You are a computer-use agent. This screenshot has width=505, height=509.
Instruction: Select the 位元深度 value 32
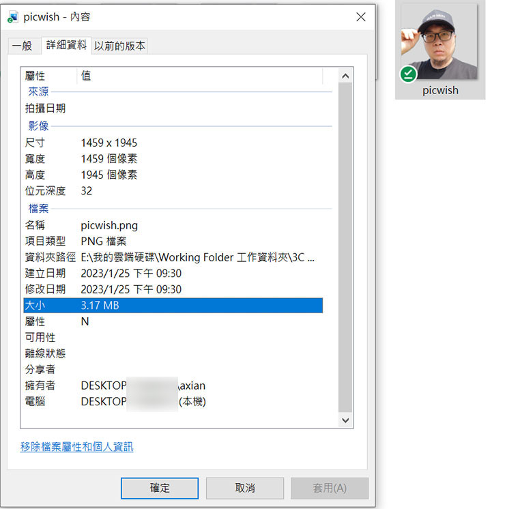click(x=87, y=191)
